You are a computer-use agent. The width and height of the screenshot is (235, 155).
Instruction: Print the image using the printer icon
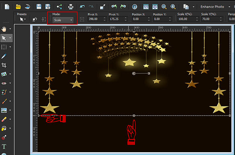click(x=71, y=7)
